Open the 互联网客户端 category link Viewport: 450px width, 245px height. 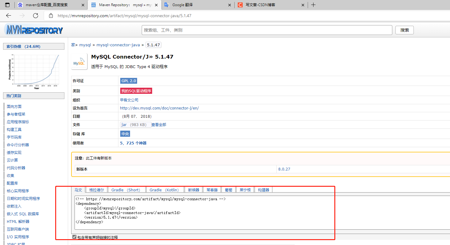18,229
